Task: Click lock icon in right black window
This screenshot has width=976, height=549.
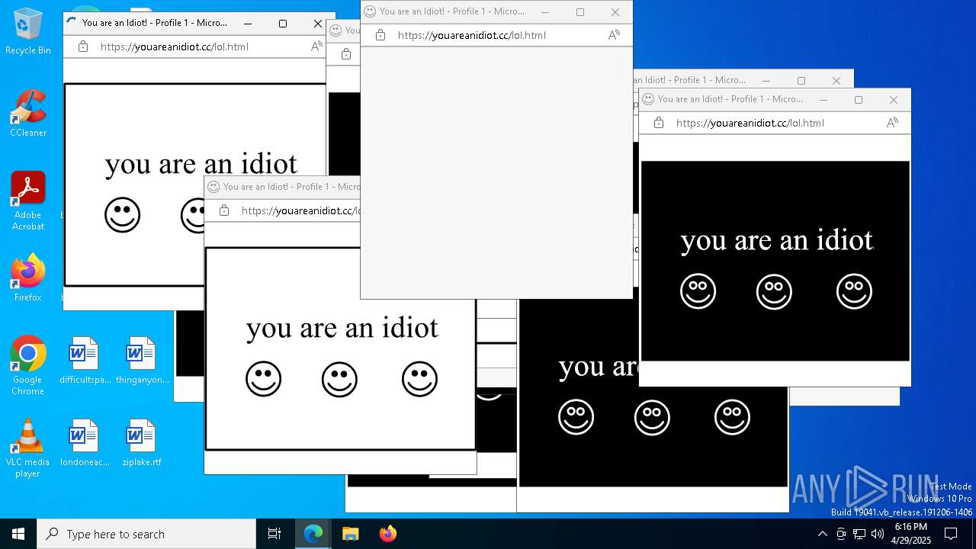Action: (x=659, y=123)
